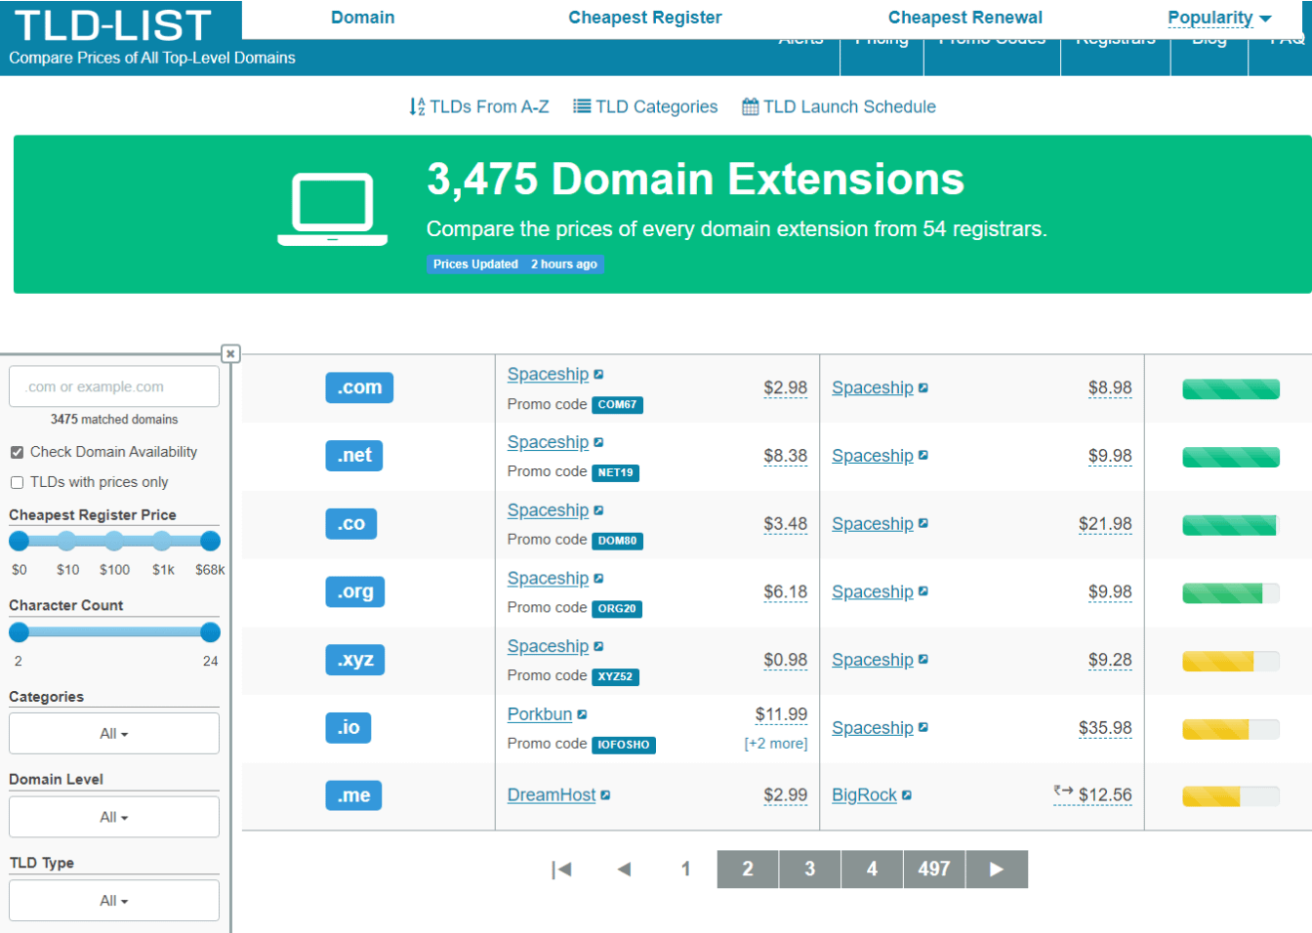Enable TLDs with prices only
This screenshot has width=1312, height=933.
(17, 483)
